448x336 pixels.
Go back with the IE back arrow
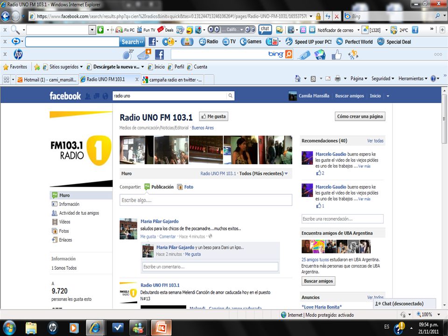6,16
